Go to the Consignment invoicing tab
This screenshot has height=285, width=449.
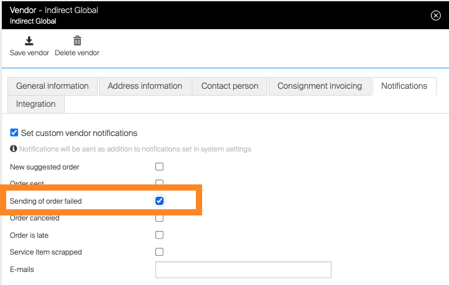click(320, 86)
